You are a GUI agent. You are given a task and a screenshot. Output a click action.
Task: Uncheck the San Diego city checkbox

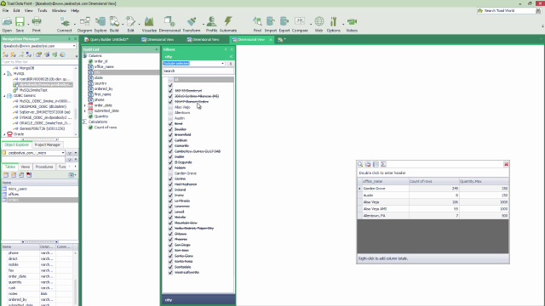coord(170,245)
